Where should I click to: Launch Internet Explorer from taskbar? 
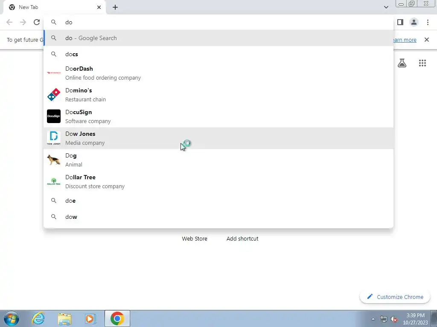(x=38, y=318)
